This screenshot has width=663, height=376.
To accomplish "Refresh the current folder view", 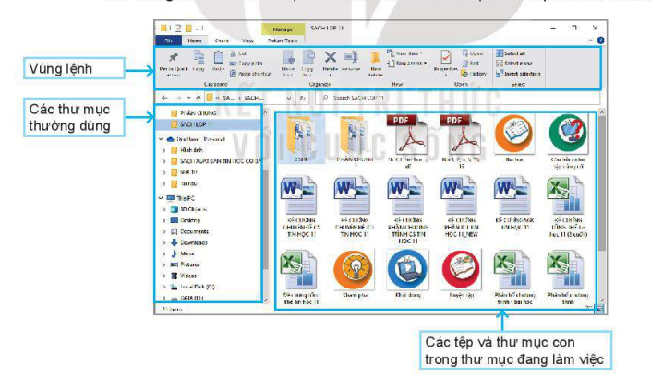I will tap(303, 98).
